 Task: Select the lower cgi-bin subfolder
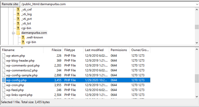31,42
